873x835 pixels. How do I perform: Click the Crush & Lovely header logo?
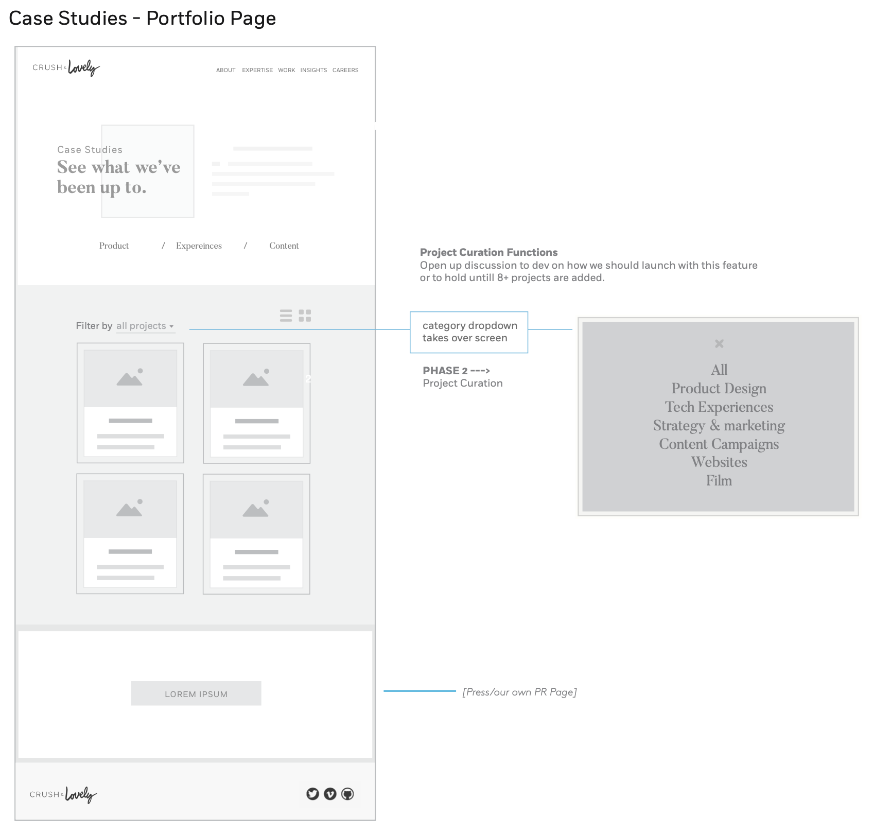click(66, 68)
